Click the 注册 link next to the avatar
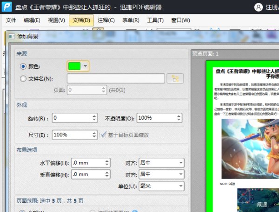This screenshot has width=279, height=212. (x=272, y=7)
